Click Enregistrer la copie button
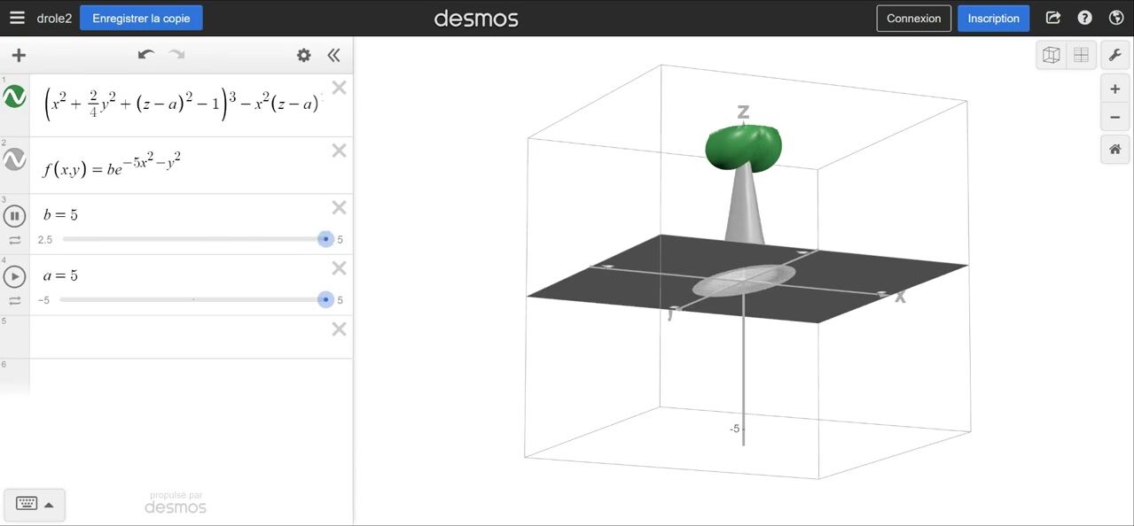Screen dimensions: 1134x526 click(x=141, y=18)
